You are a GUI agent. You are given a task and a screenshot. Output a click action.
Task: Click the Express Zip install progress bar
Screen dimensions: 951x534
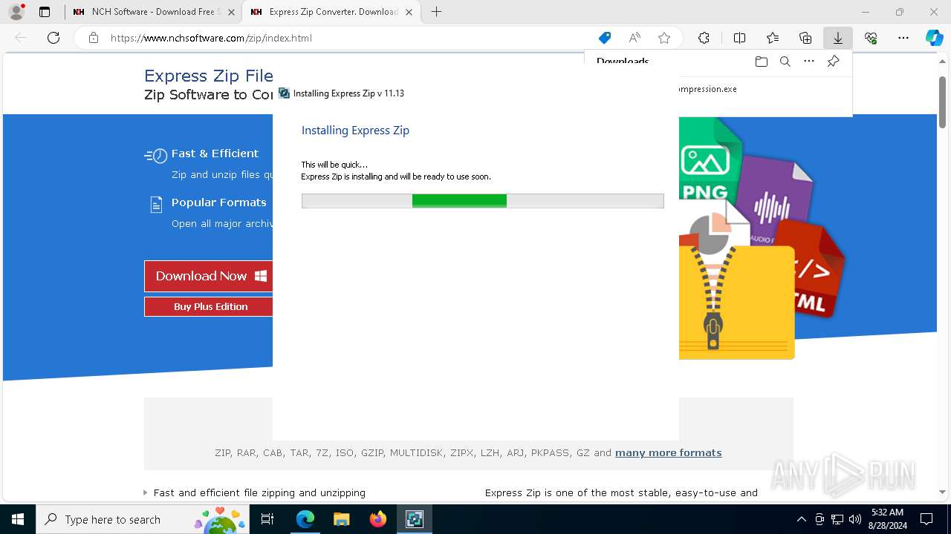point(483,201)
